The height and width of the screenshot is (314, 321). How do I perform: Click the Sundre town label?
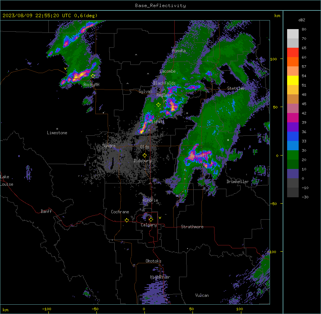coord(109,146)
